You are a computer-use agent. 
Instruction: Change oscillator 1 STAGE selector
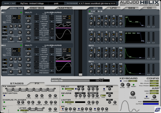(16, 16)
